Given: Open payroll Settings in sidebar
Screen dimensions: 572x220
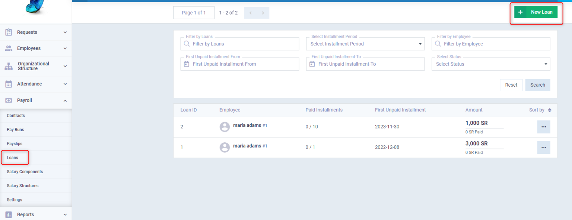Looking at the screenshot, I should coord(36,200).
